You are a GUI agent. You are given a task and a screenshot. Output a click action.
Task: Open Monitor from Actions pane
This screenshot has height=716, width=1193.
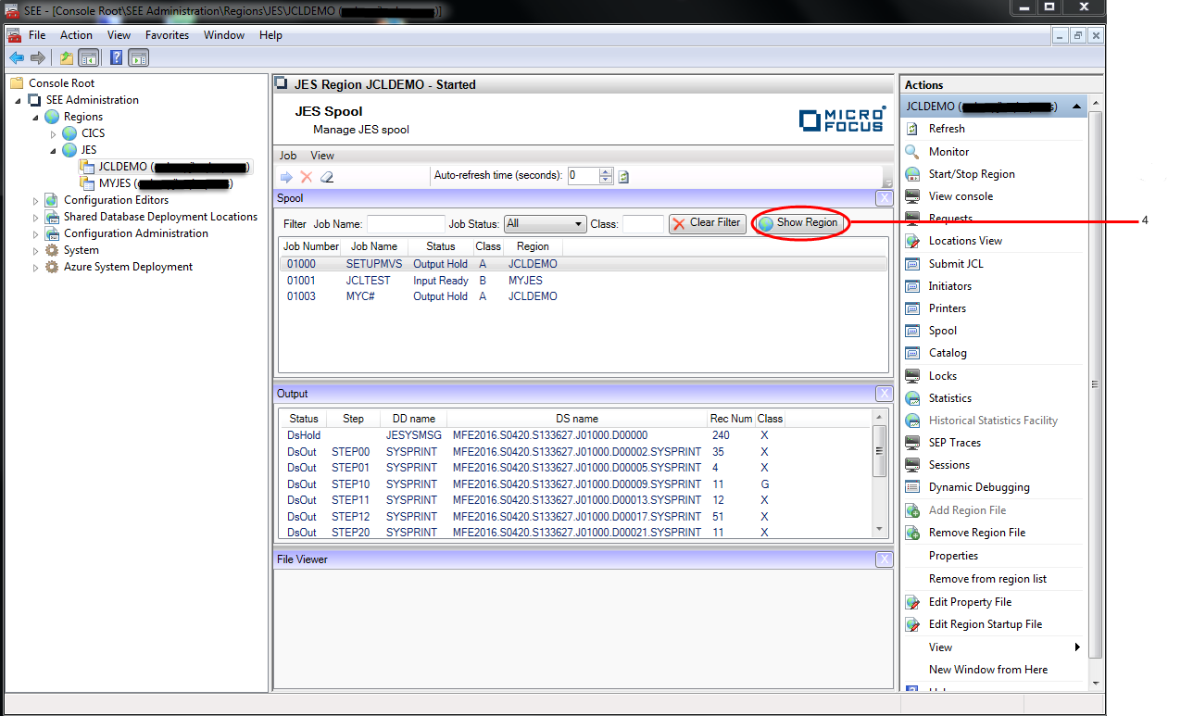tap(948, 152)
